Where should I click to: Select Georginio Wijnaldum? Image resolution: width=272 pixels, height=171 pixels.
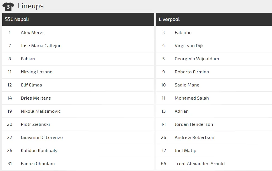[x=197, y=59]
